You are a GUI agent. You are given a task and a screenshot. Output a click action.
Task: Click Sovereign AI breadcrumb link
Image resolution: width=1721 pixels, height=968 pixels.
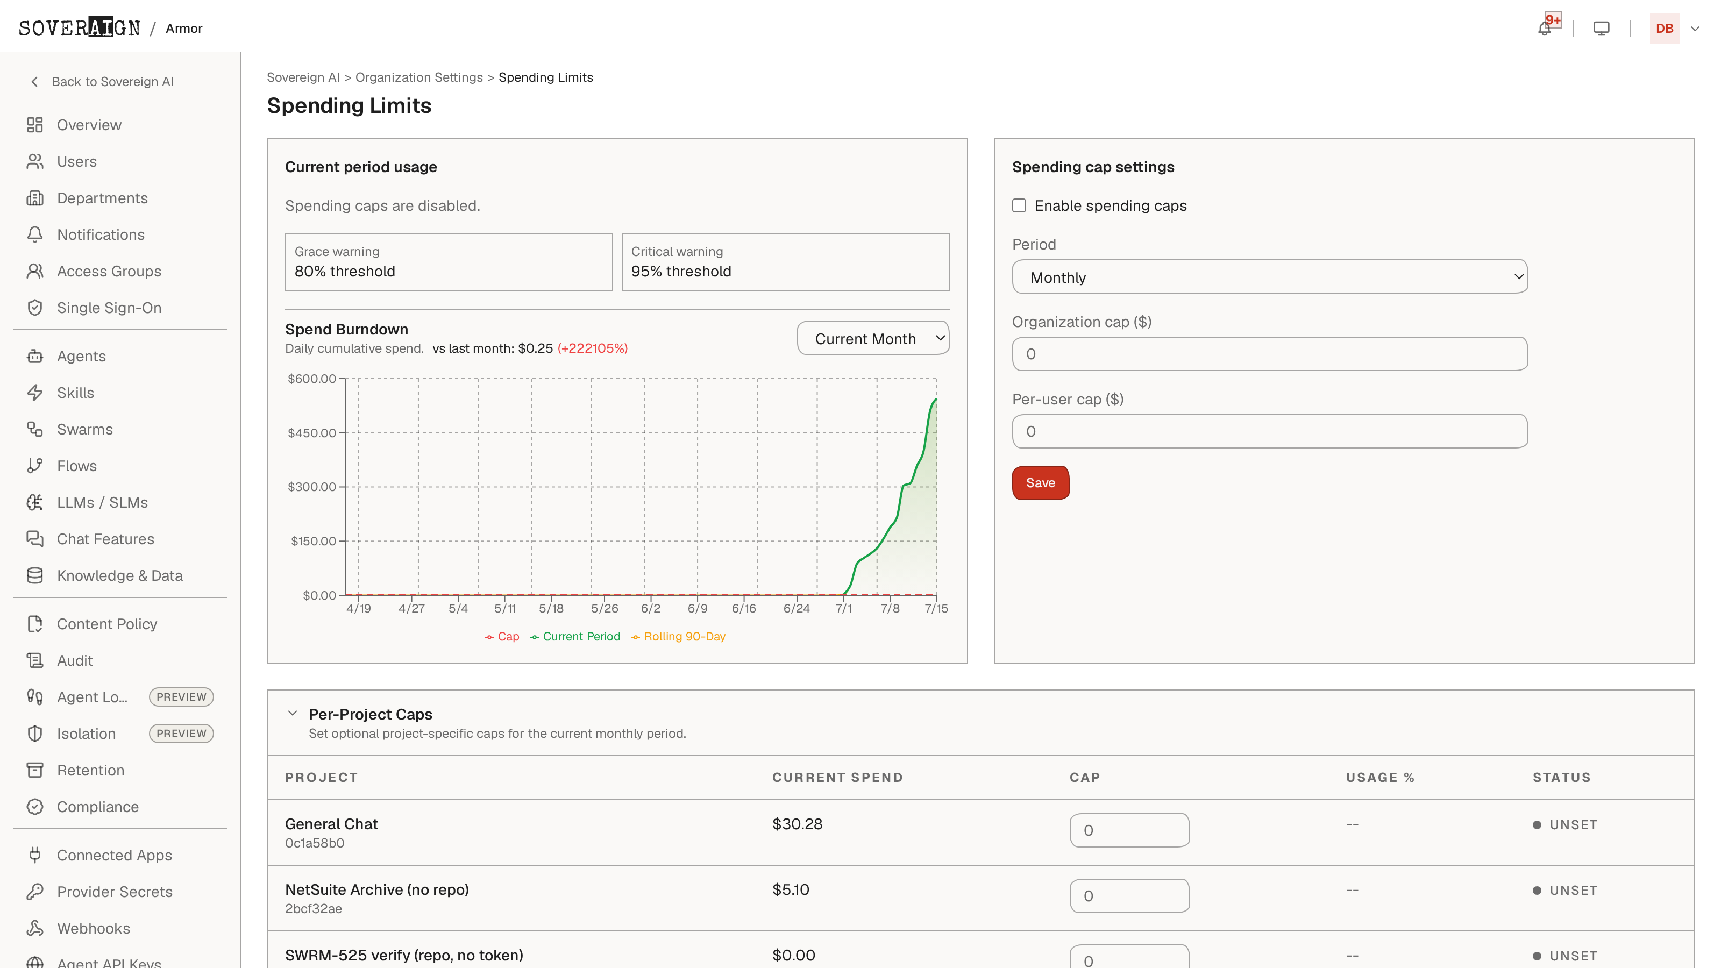pos(303,77)
